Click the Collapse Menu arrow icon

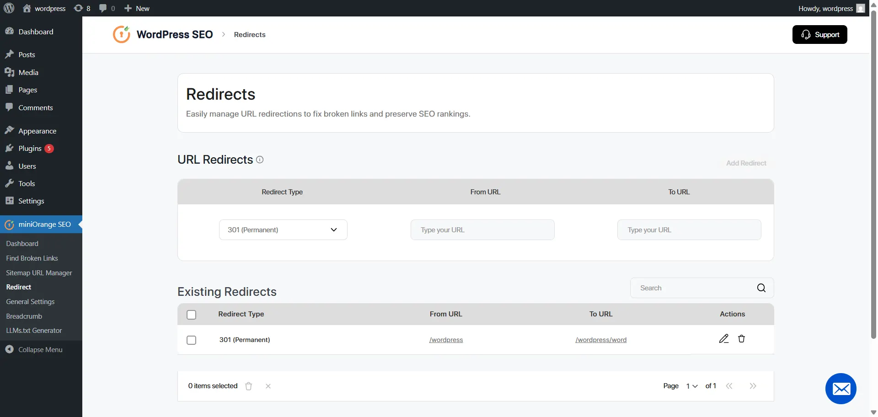click(x=9, y=349)
